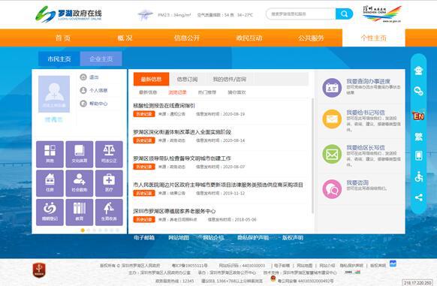Open the 住房 housing tile
The width and height of the screenshot is (437, 286).
click(x=50, y=183)
